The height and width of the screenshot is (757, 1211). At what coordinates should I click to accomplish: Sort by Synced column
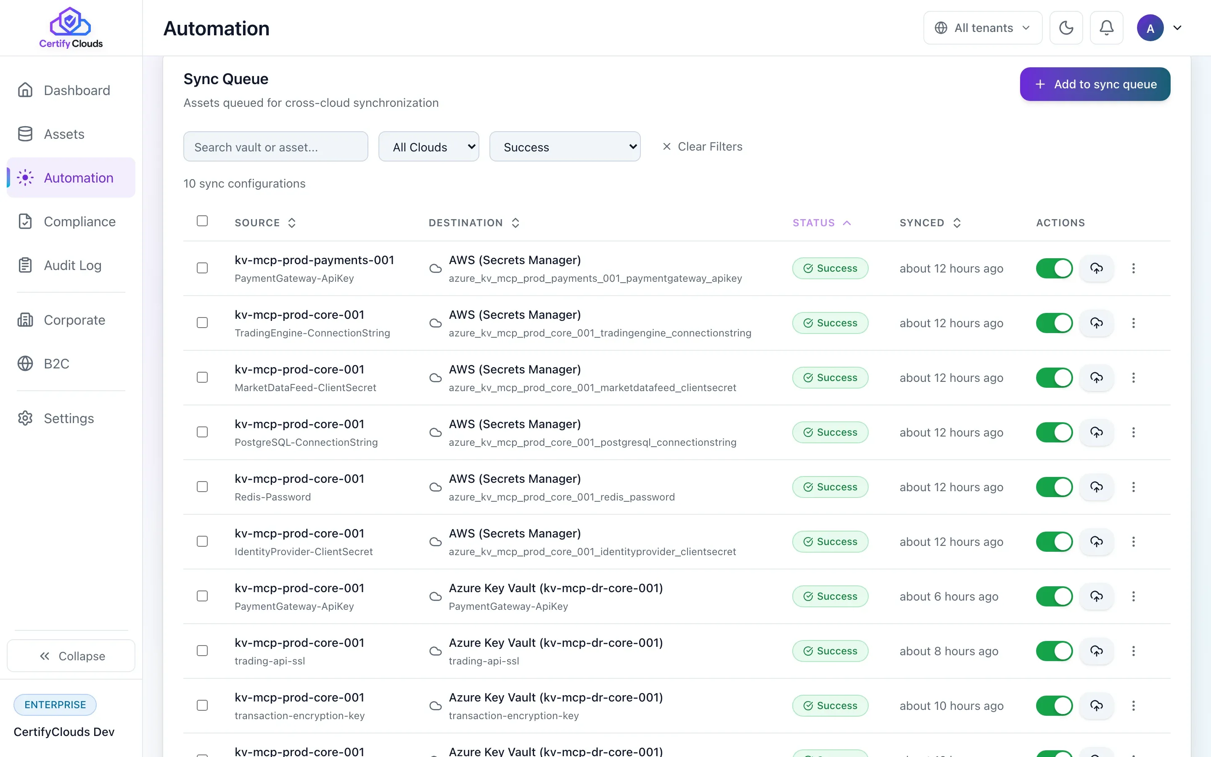[930, 223]
